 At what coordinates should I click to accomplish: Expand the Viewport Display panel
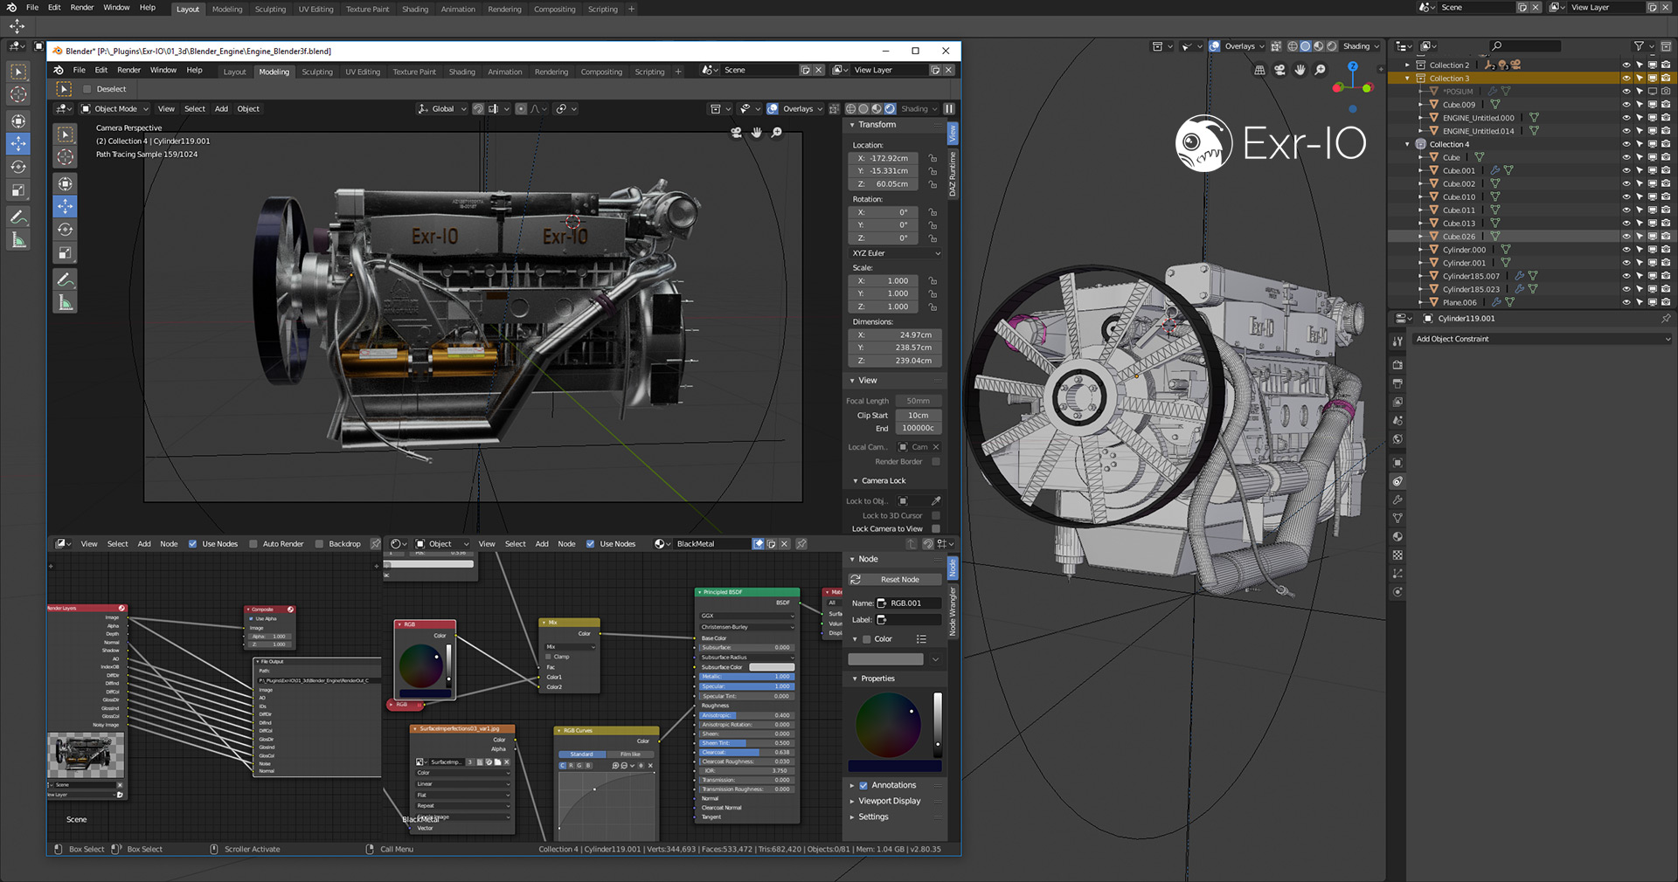tap(852, 802)
